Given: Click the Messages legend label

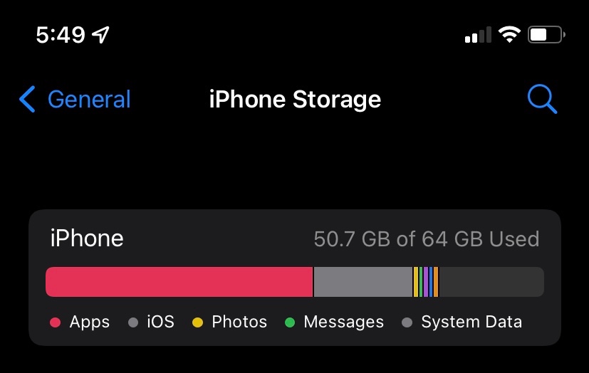Looking at the screenshot, I should click(343, 322).
